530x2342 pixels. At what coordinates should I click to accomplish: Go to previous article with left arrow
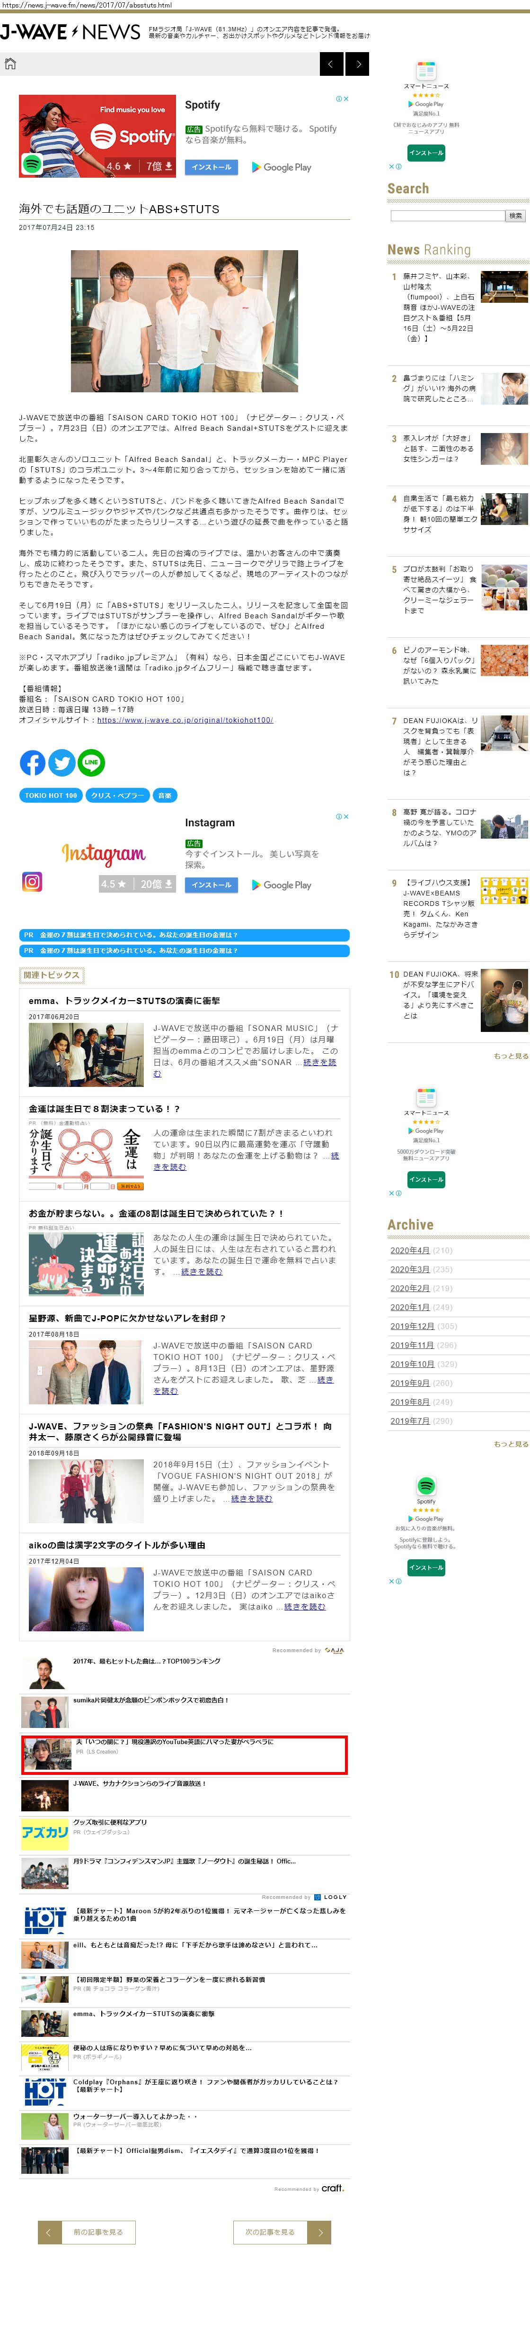331,63
